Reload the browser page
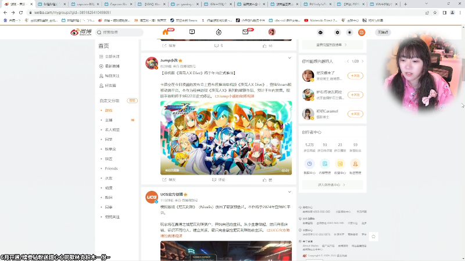Image resolution: width=465 pixels, height=261 pixels. coord(21,13)
